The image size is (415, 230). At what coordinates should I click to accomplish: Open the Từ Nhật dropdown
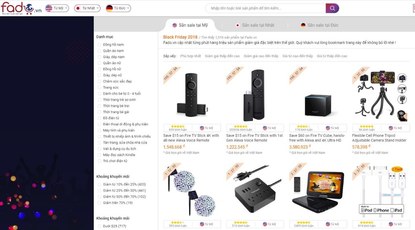87,8
